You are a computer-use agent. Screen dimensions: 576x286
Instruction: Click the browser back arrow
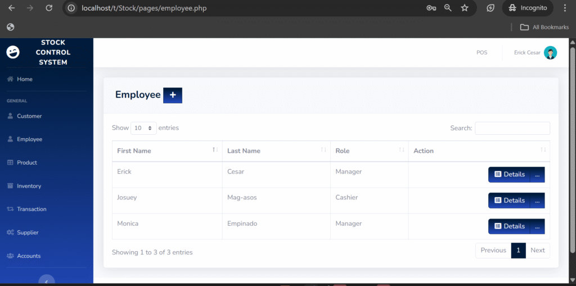coord(11,8)
